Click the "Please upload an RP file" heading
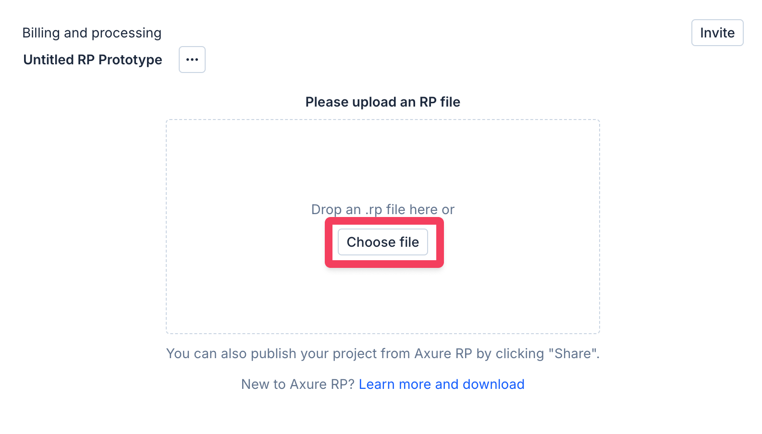The width and height of the screenshot is (762, 434). [382, 102]
